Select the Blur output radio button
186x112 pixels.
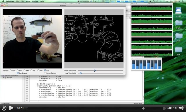click(18, 70)
